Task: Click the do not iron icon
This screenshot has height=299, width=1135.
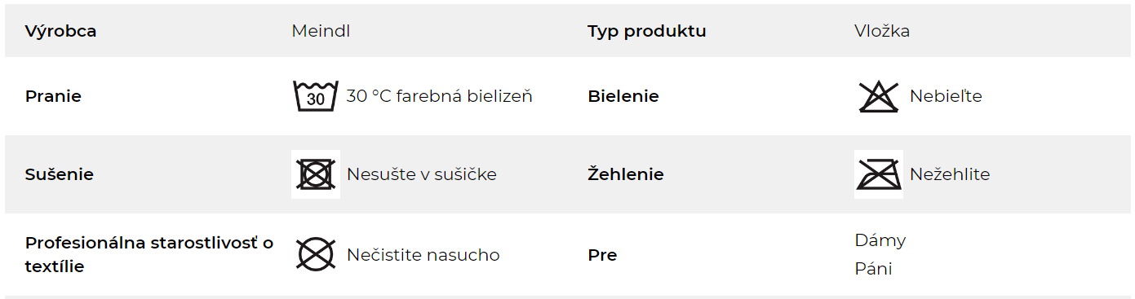Action: [879, 174]
